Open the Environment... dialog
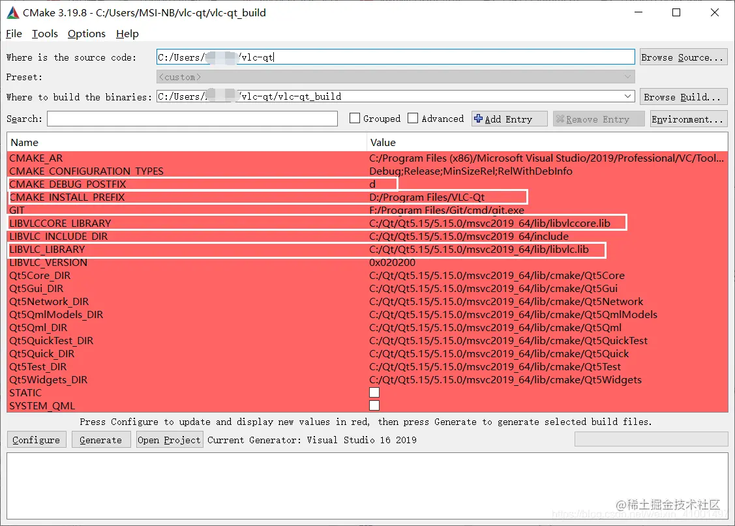Image resolution: width=735 pixels, height=526 pixels. (x=687, y=119)
